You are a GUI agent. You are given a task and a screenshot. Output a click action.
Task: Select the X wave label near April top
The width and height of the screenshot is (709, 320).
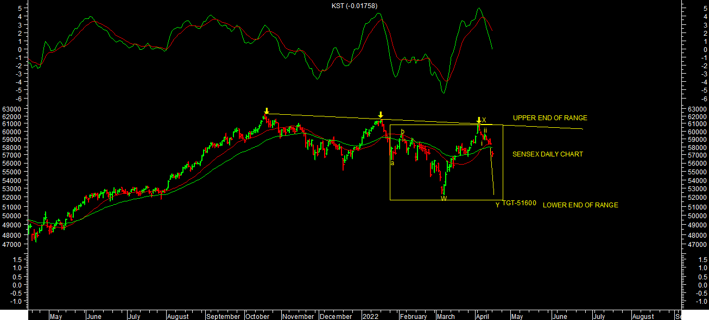coord(484,120)
